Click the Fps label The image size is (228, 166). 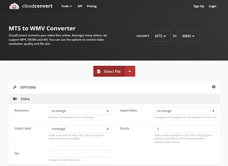(17, 153)
